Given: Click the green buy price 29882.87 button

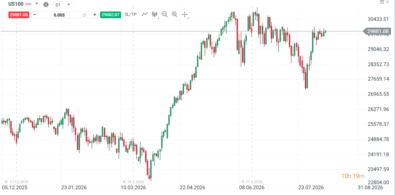Looking at the screenshot, I should (x=110, y=15).
